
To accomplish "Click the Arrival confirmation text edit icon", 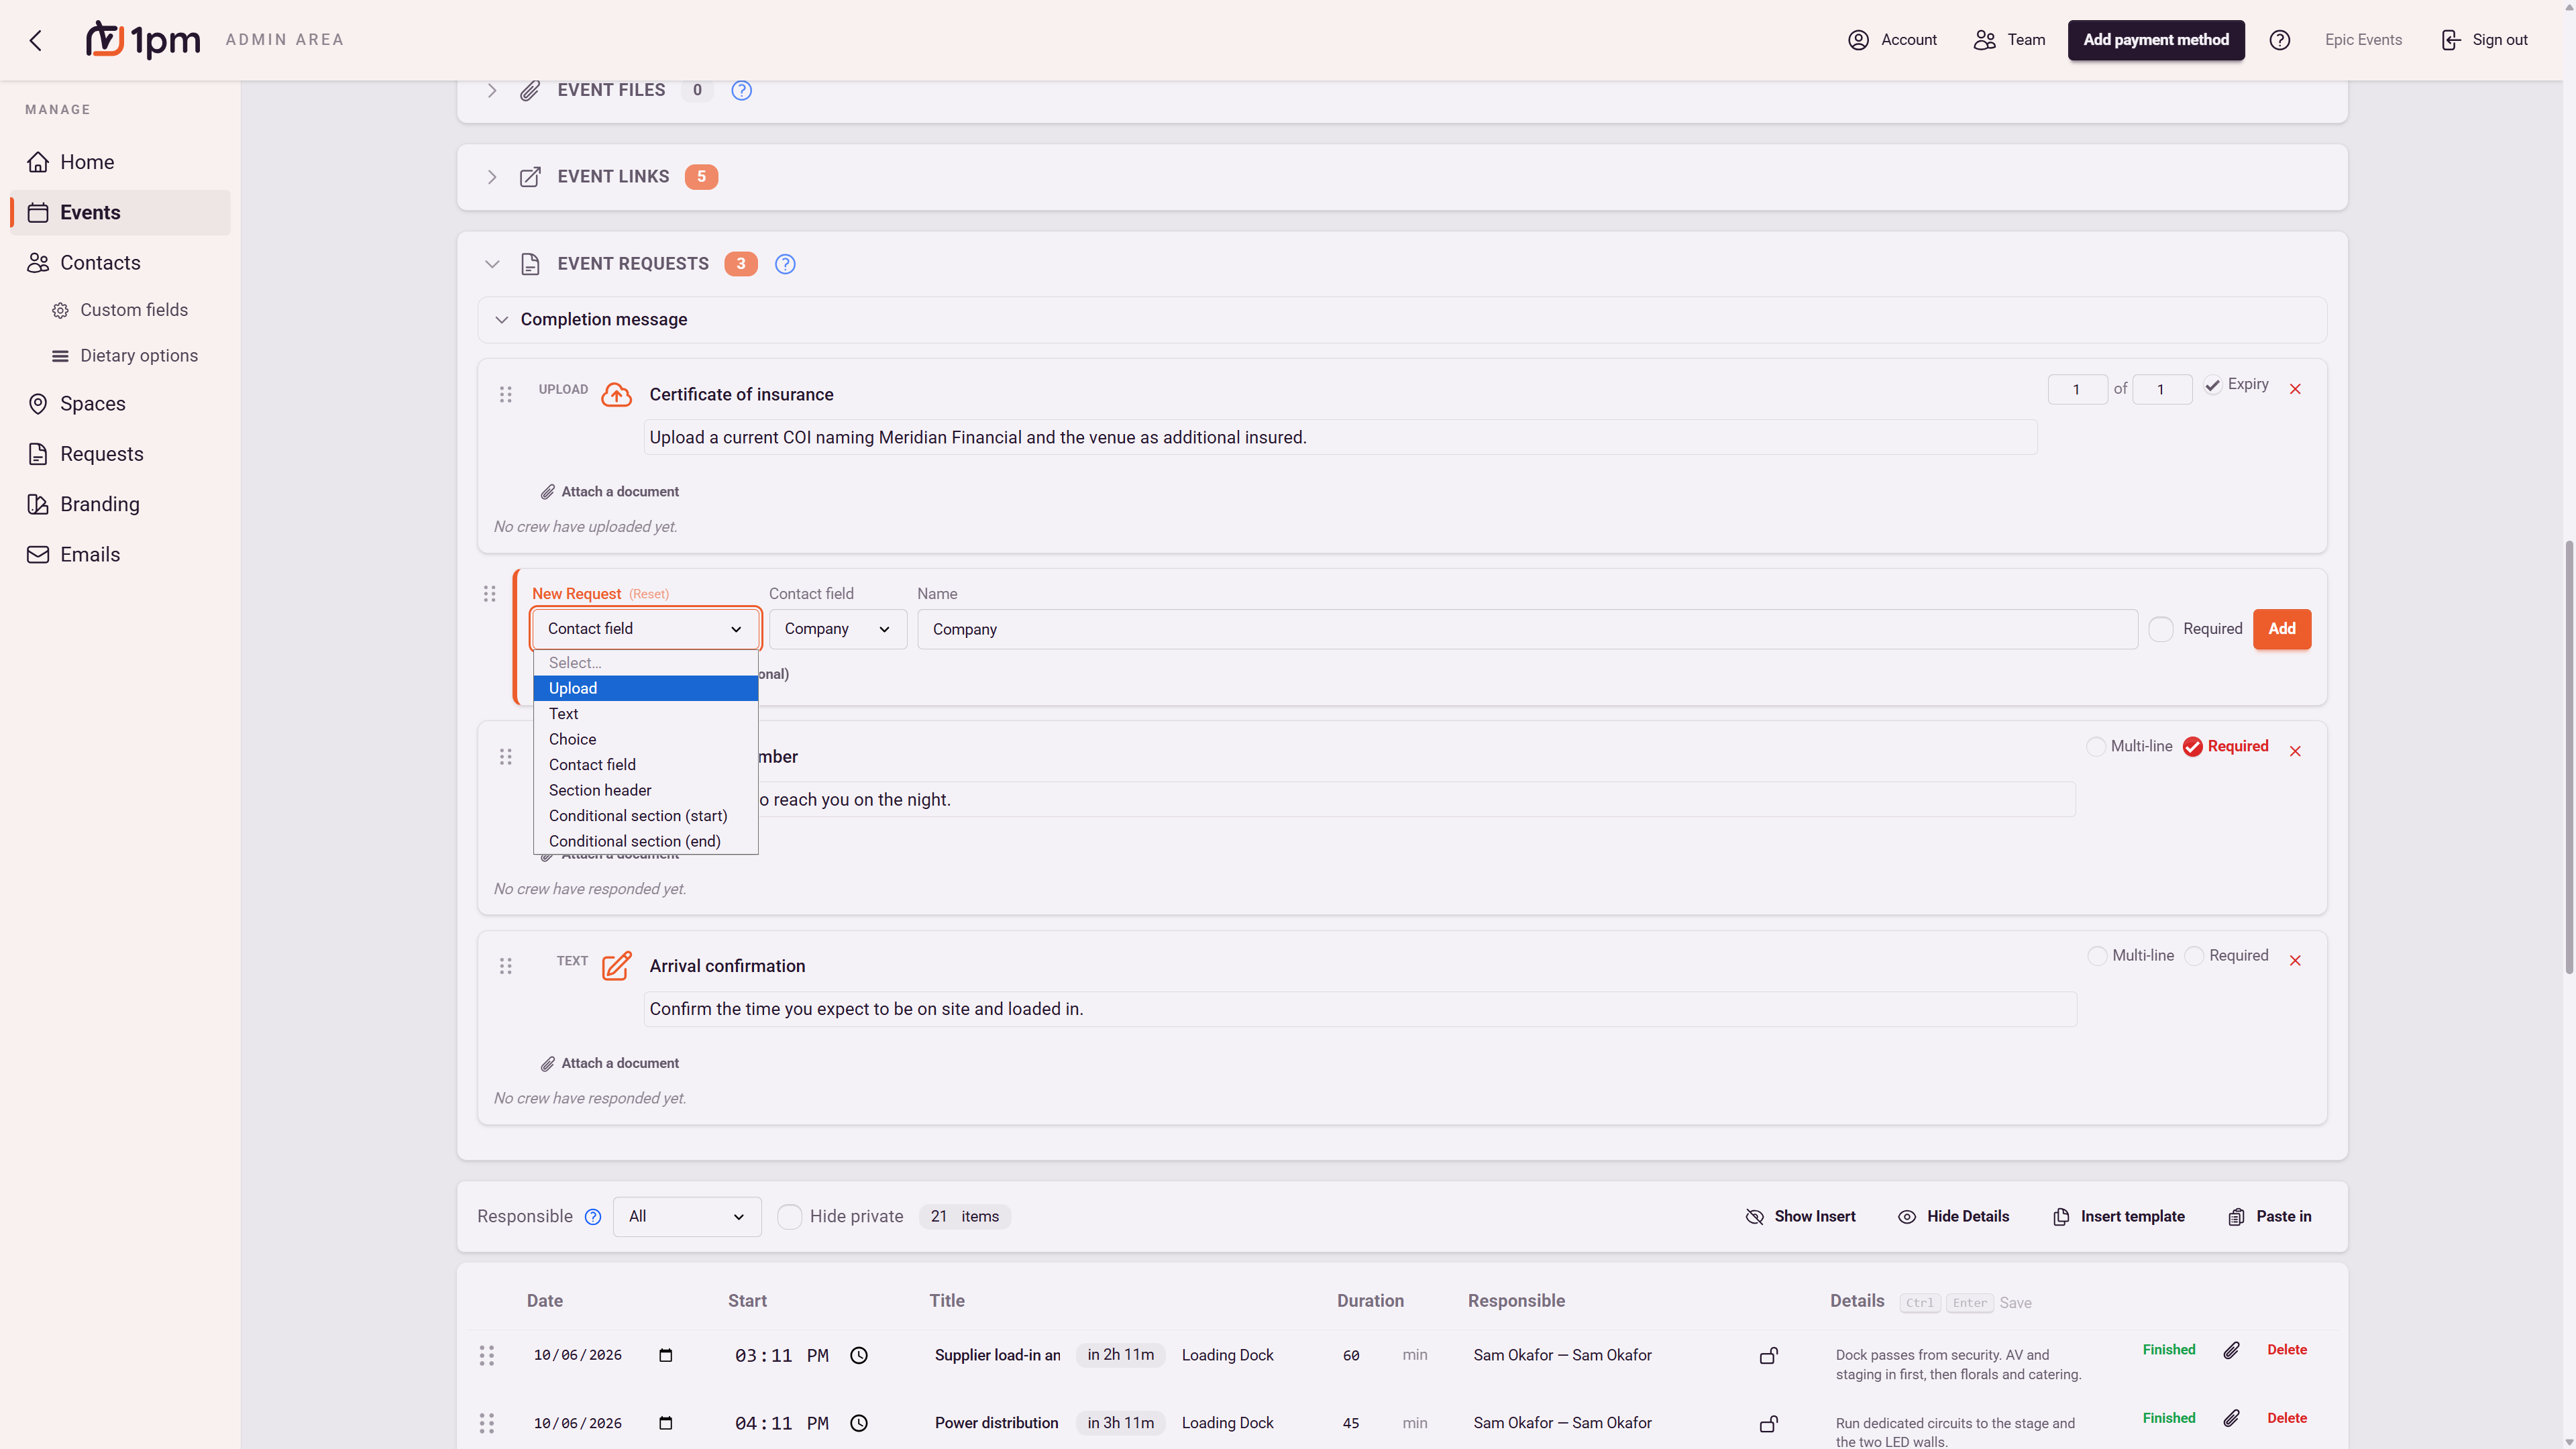I will (616, 966).
